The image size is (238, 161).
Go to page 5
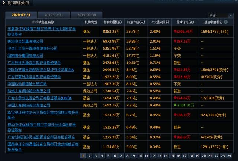pyautogui.click(x=108, y=156)
